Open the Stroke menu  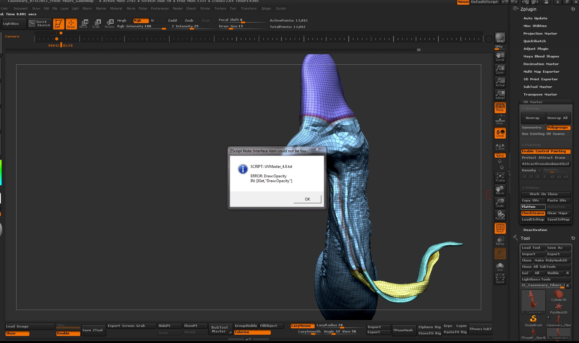click(x=205, y=9)
